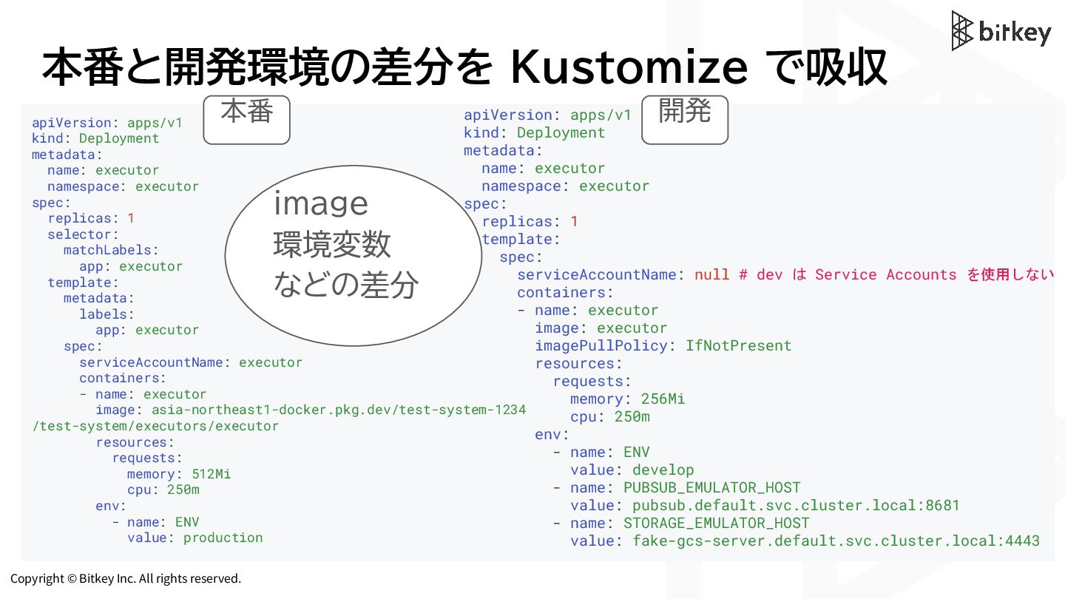Click the asia-northeast1-docker.pkg.dev image line
The image size is (1065, 599).
coord(311,410)
